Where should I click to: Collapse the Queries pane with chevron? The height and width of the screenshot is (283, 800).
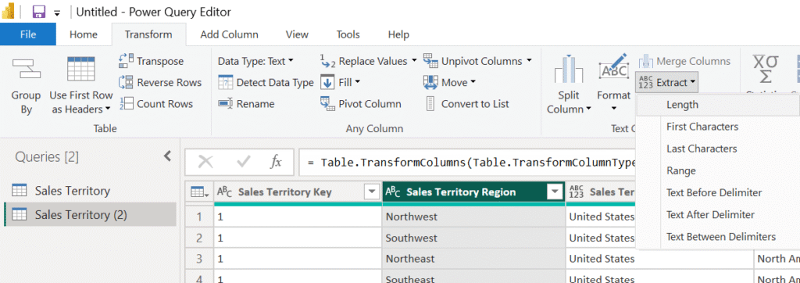[167, 156]
